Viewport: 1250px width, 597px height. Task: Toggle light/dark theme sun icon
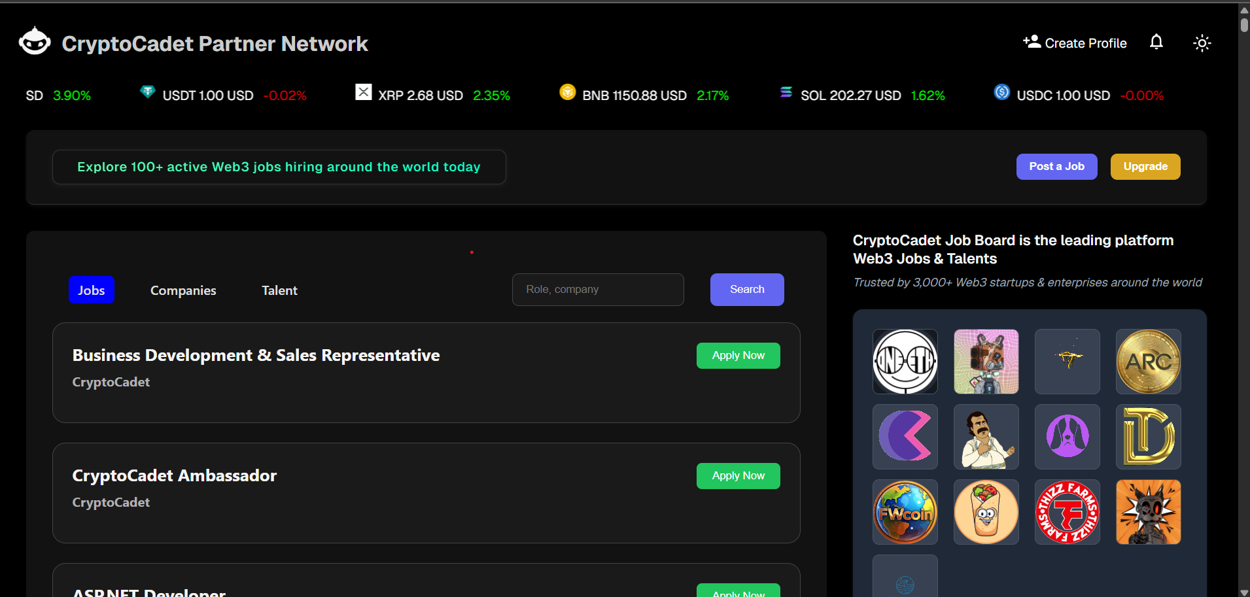(1202, 43)
